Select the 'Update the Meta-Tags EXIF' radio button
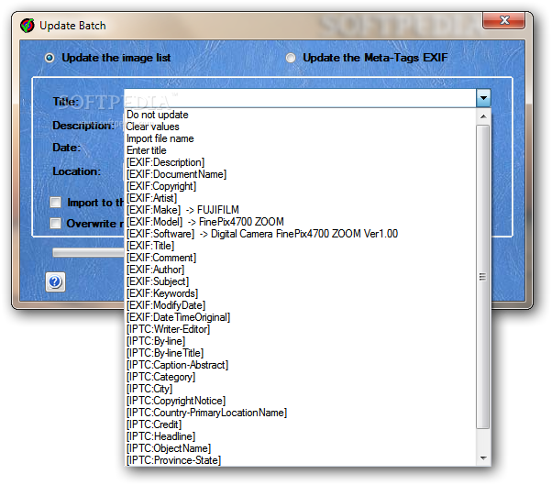The width and height of the screenshot is (552, 485). [291, 58]
